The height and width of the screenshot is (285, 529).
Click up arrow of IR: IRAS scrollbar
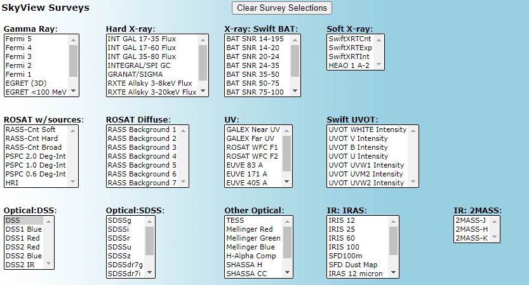pos(393,222)
